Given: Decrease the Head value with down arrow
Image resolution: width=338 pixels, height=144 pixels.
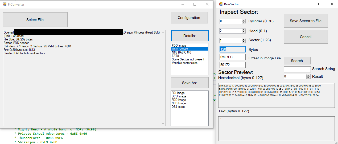Looking at the screenshot, I should [244, 32].
